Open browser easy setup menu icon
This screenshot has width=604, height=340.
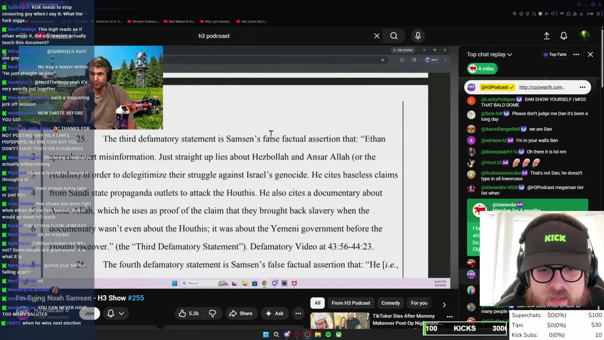coord(598,14)
